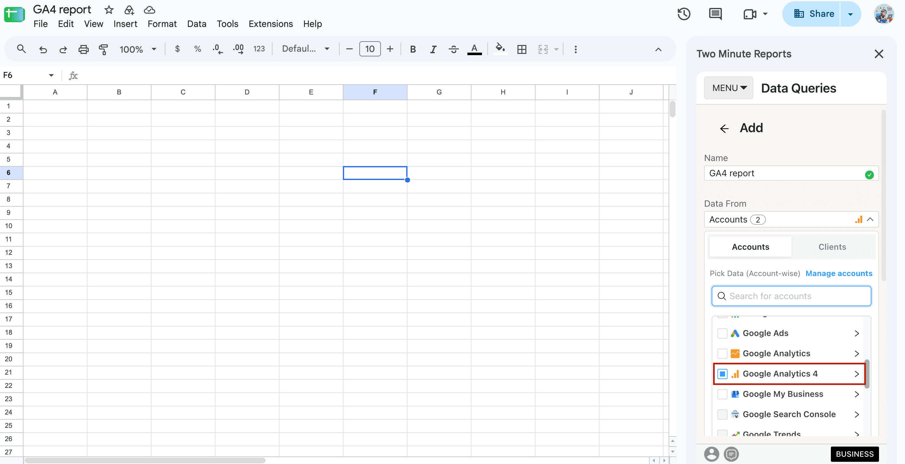This screenshot has height=464, width=905.
Task: Open the fill color picker
Action: click(x=500, y=48)
